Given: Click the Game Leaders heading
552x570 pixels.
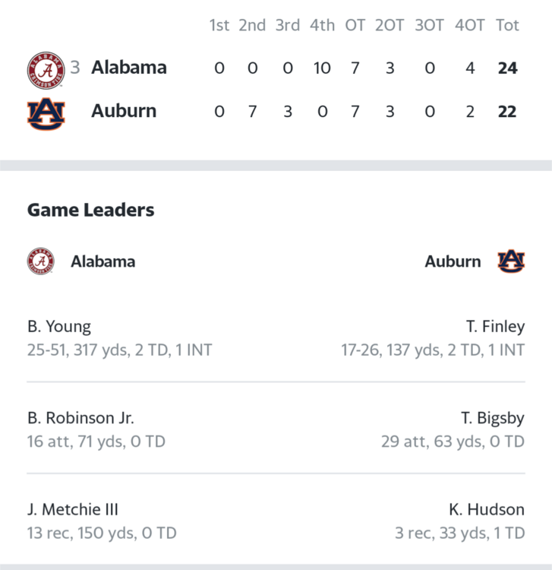Looking at the screenshot, I should click(x=91, y=210).
